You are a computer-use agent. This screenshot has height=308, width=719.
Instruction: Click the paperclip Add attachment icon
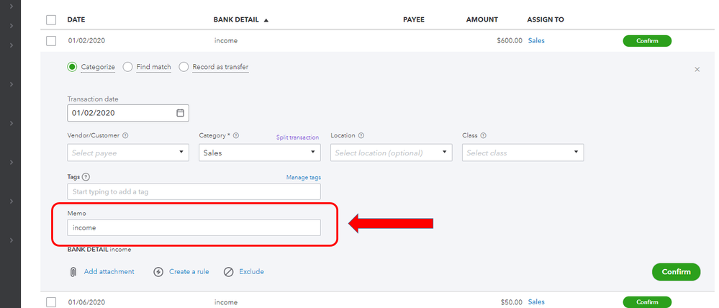click(73, 272)
